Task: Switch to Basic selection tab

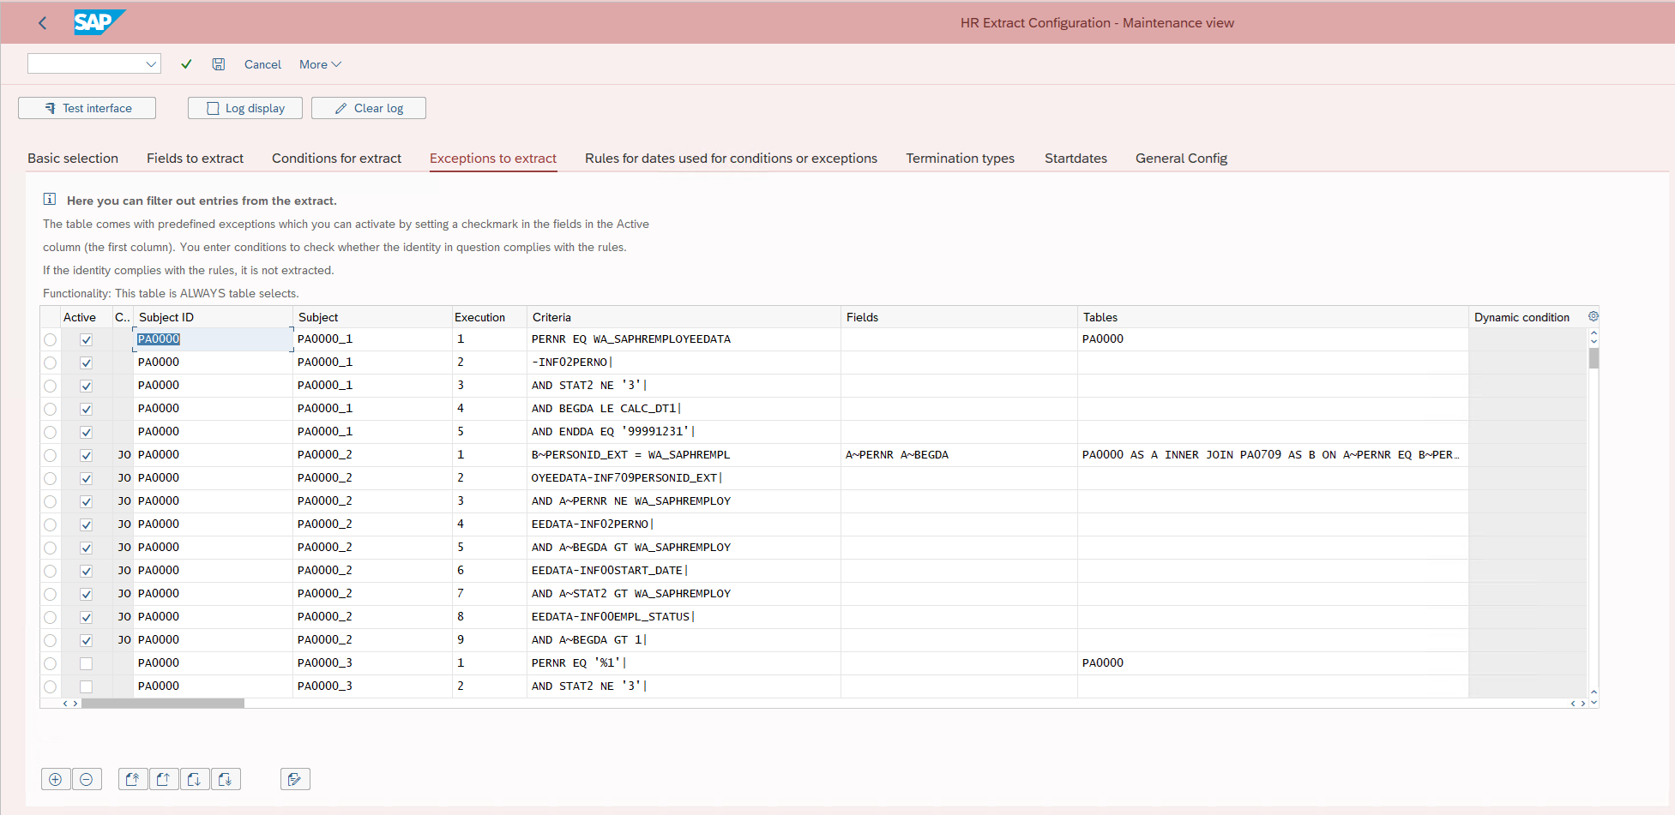Action: [x=73, y=159]
